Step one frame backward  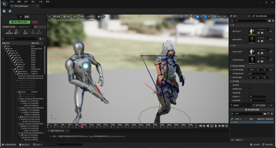tap(204, 126)
